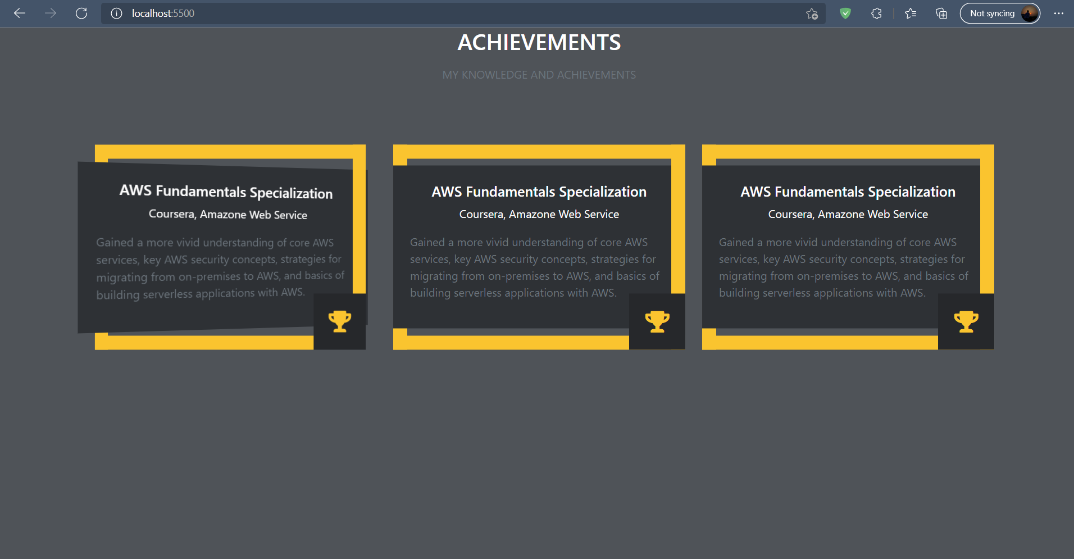Open the green shield extension
The image size is (1074, 559).
845,13
